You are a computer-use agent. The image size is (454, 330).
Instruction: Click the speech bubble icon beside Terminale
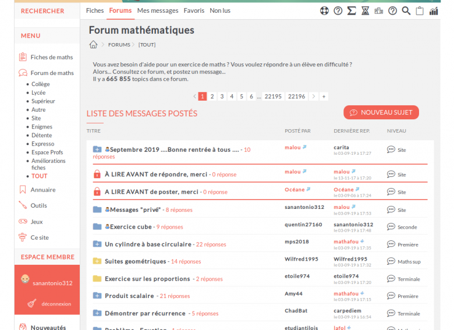point(391,279)
